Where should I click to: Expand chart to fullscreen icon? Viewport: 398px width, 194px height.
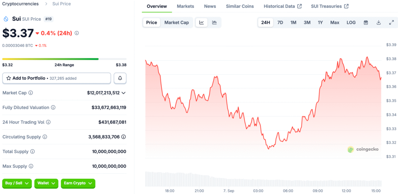tap(391, 22)
